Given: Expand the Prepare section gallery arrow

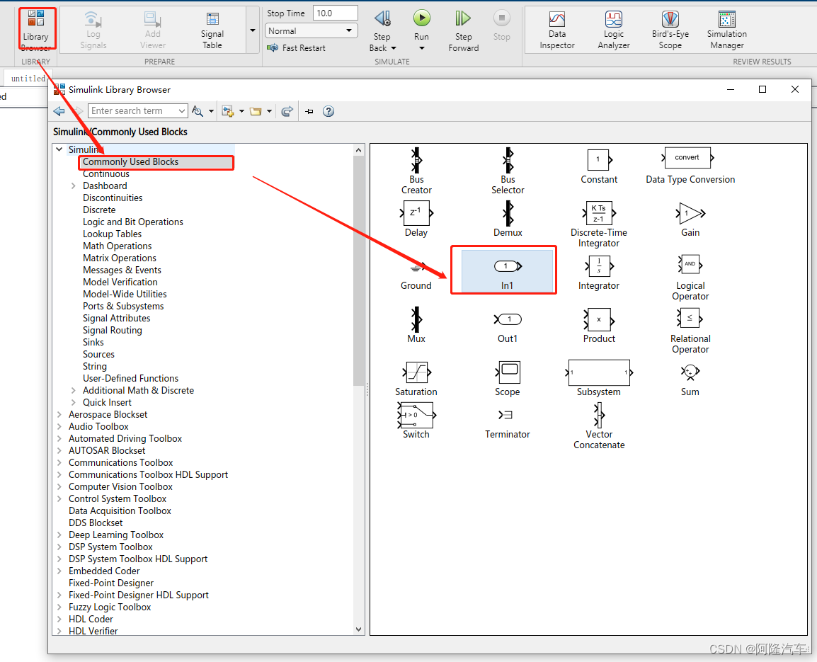Looking at the screenshot, I should click(x=253, y=30).
